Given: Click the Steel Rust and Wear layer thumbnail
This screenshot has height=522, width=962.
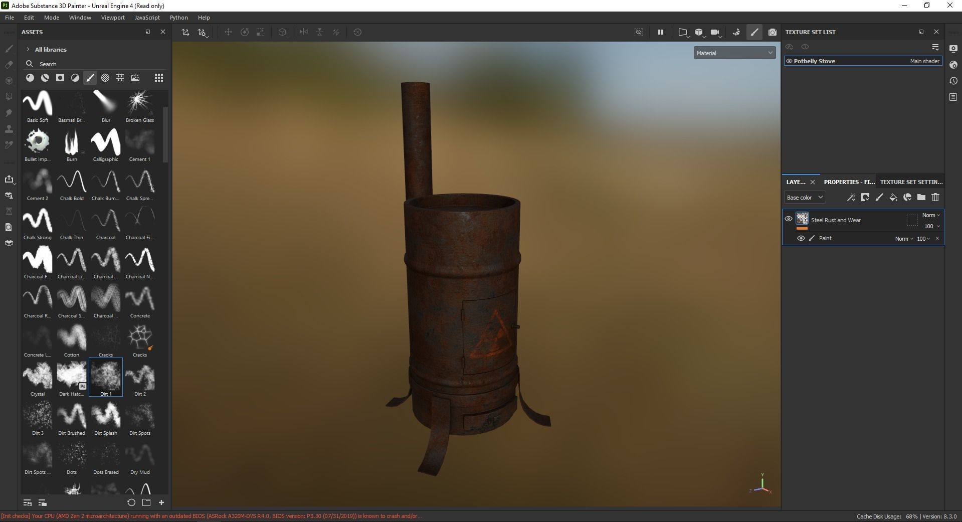Looking at the screenshot, I should pos(802,219).
